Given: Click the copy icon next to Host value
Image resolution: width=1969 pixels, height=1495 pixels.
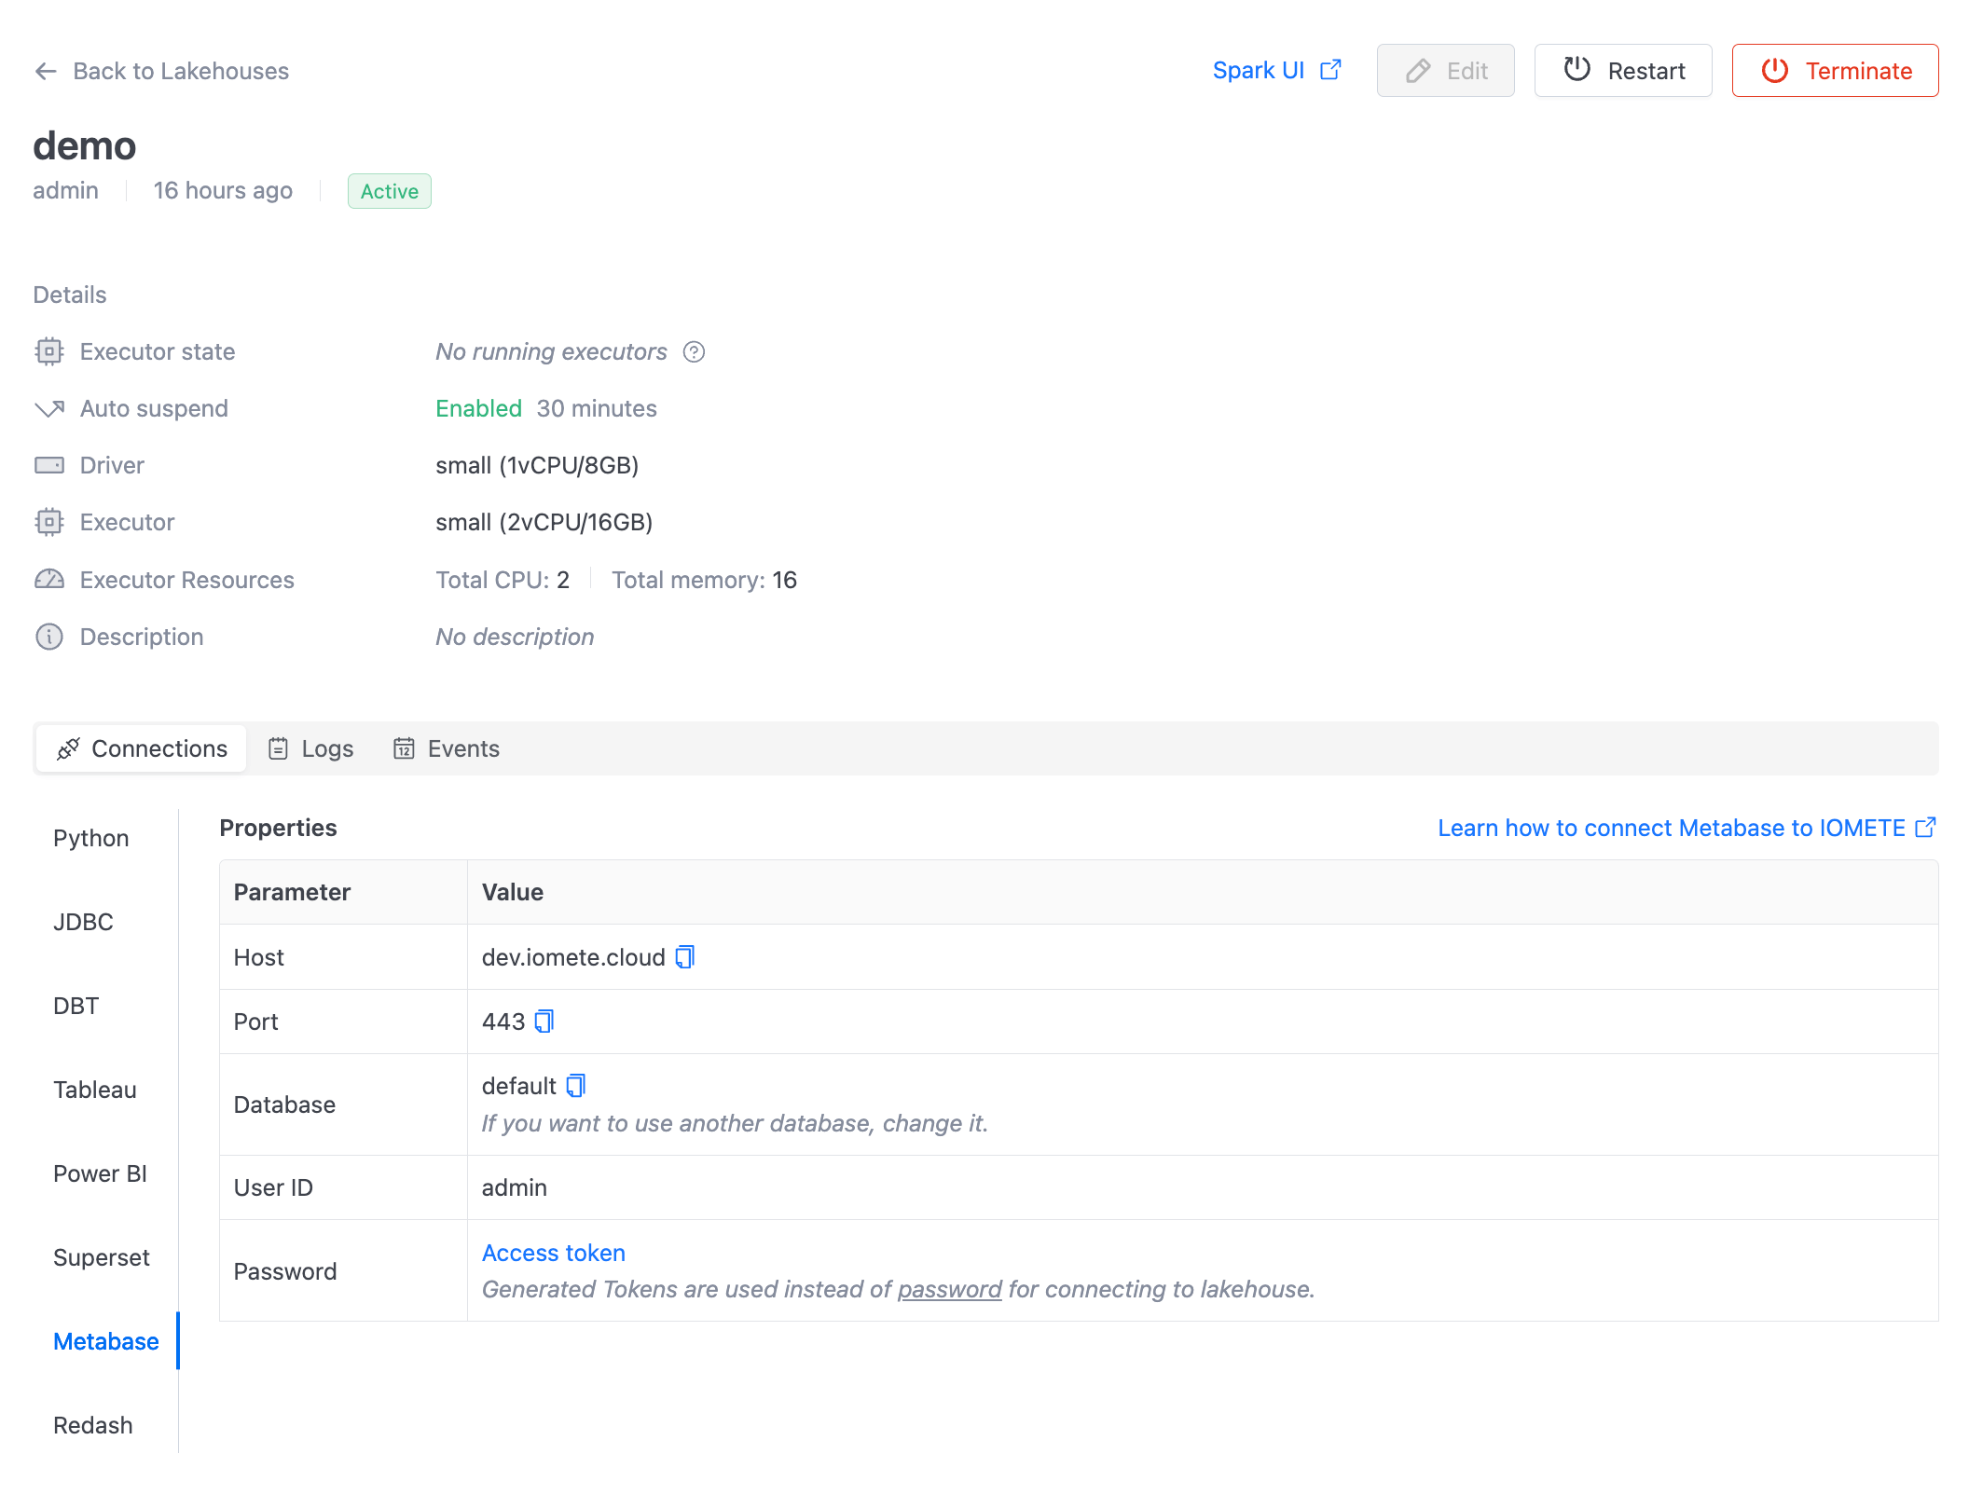Looking at the screenshot, I should 686,956.
